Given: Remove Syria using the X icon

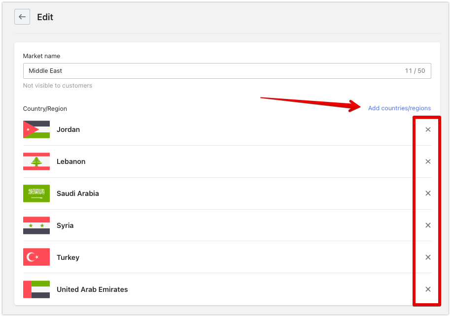Looking at the screenshot, I should [428, 225].
